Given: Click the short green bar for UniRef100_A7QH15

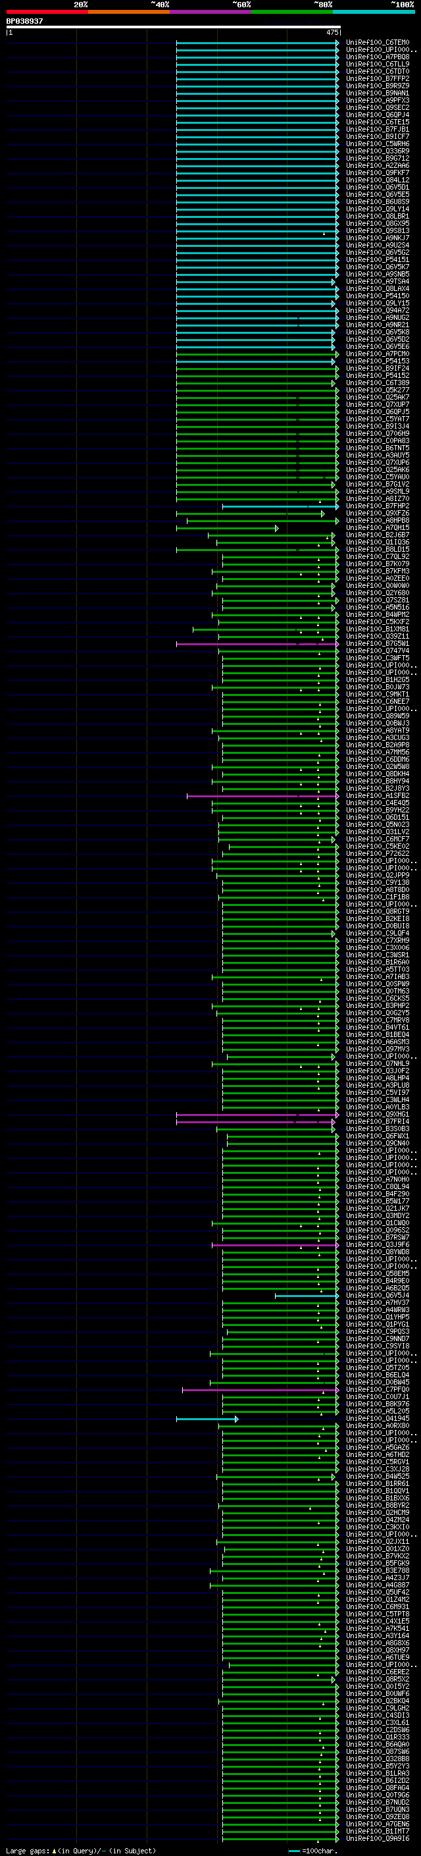Looking at the screenshot, I should 227,528.
